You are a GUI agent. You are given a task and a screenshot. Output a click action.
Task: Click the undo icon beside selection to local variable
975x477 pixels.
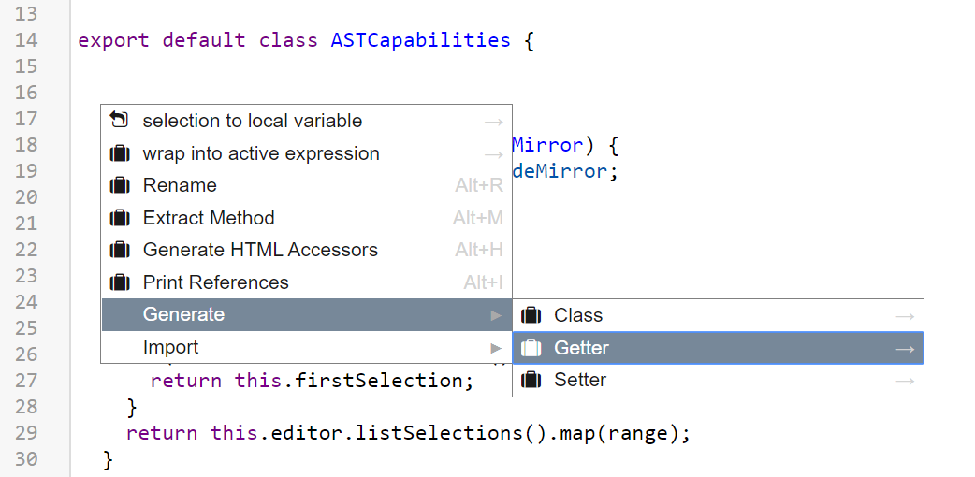pos(119,121)
